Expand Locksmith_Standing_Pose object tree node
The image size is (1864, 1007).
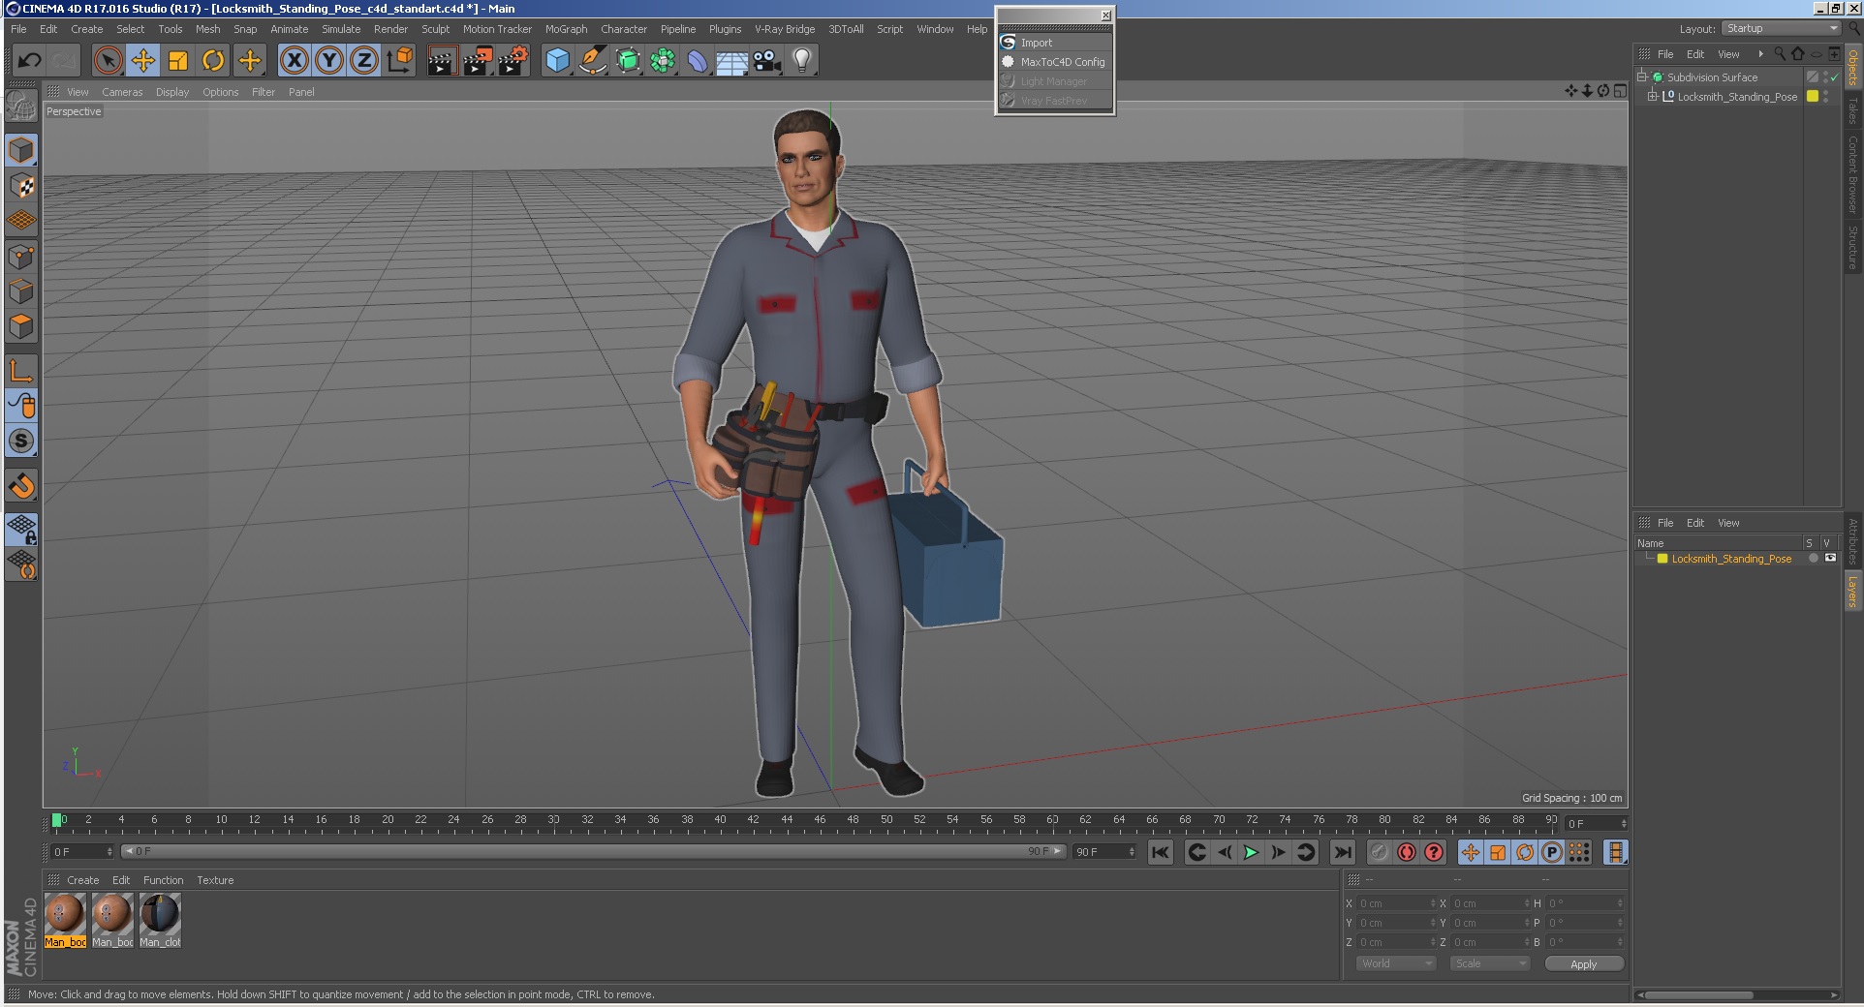coord(1652,96)
